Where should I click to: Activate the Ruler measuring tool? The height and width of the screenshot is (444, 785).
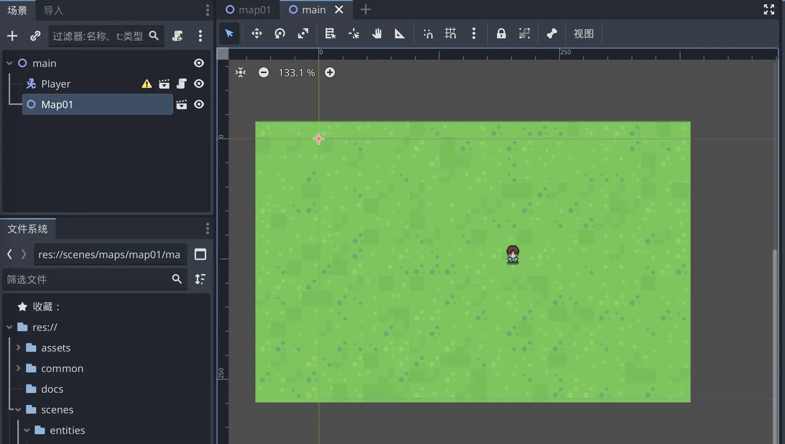[x=399, y=34]
